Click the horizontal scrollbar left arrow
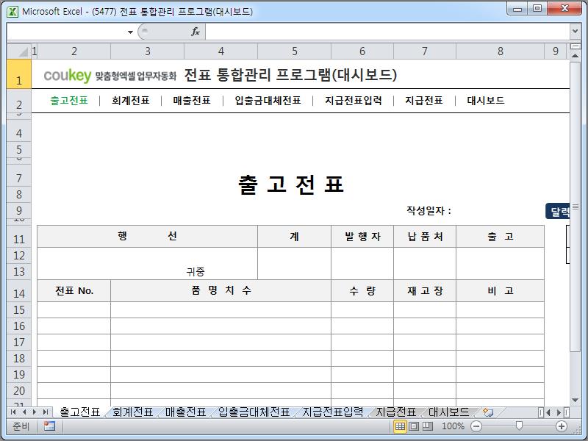This screenshot has width=588, height=441. 548,412
